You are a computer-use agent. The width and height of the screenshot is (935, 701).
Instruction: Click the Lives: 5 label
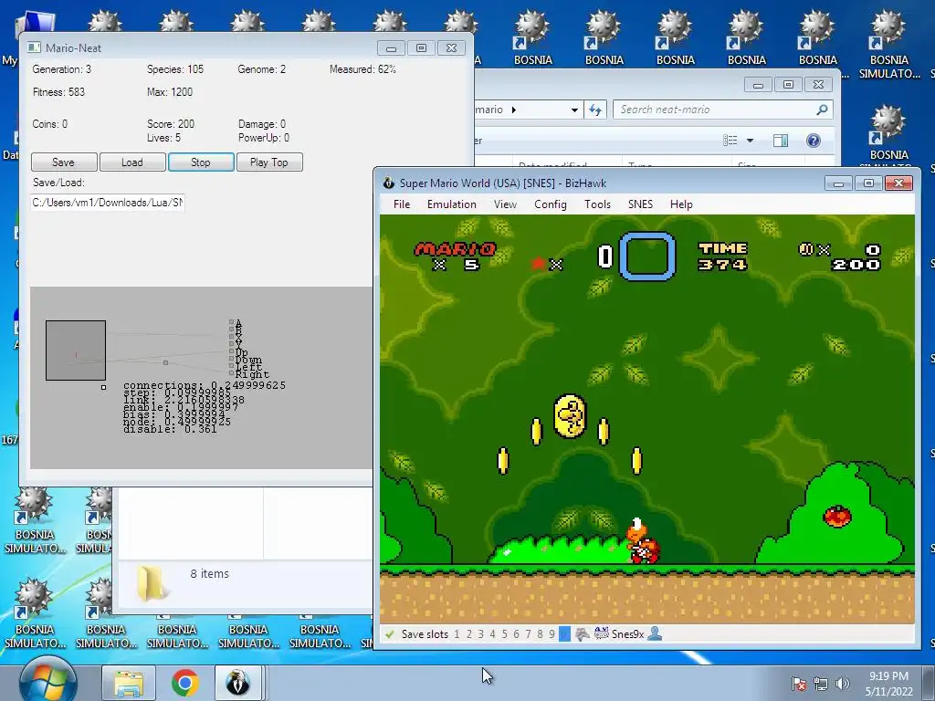tap(164, 138)
